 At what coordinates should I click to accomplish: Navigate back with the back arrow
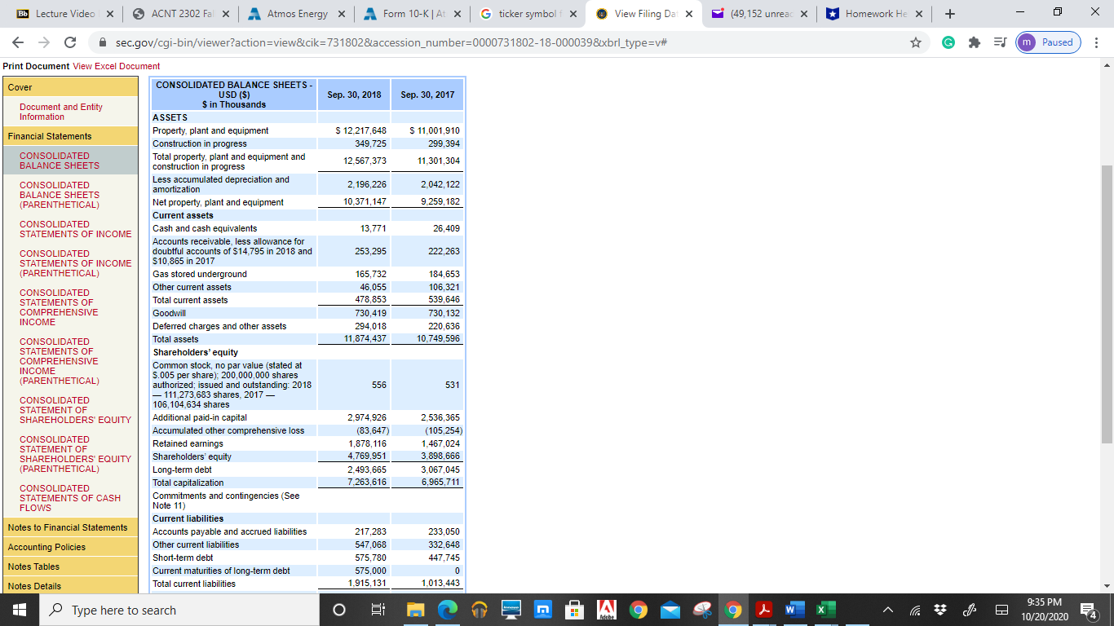pyautogui.click(x=17, y=42)
